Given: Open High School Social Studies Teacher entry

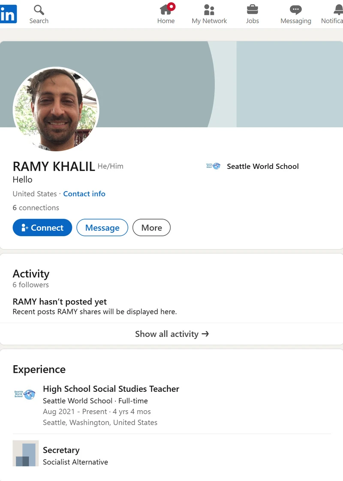Looking at the screenshot, I should click(111, 389).
